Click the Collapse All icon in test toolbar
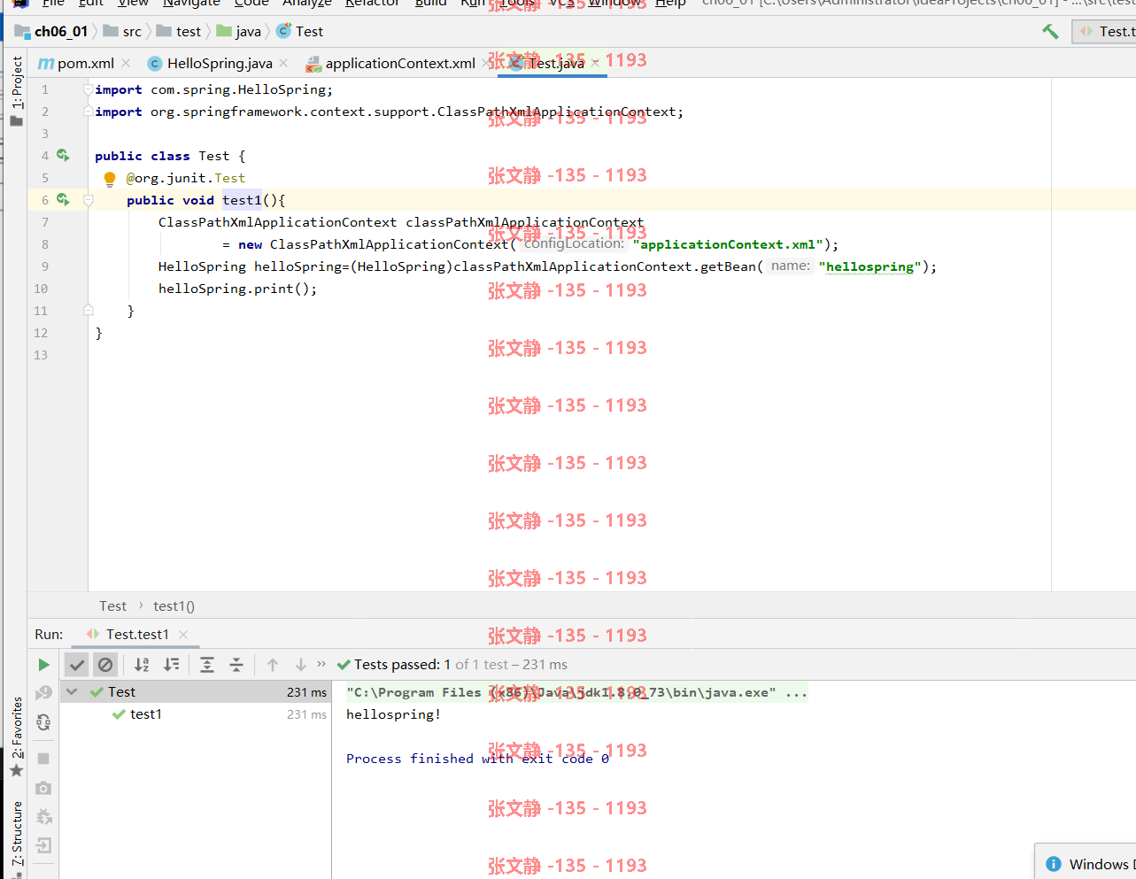 [x=236, y=665]
